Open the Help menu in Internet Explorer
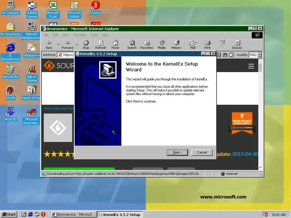This screenshot has width=291, height=218. tap(105, 35)
